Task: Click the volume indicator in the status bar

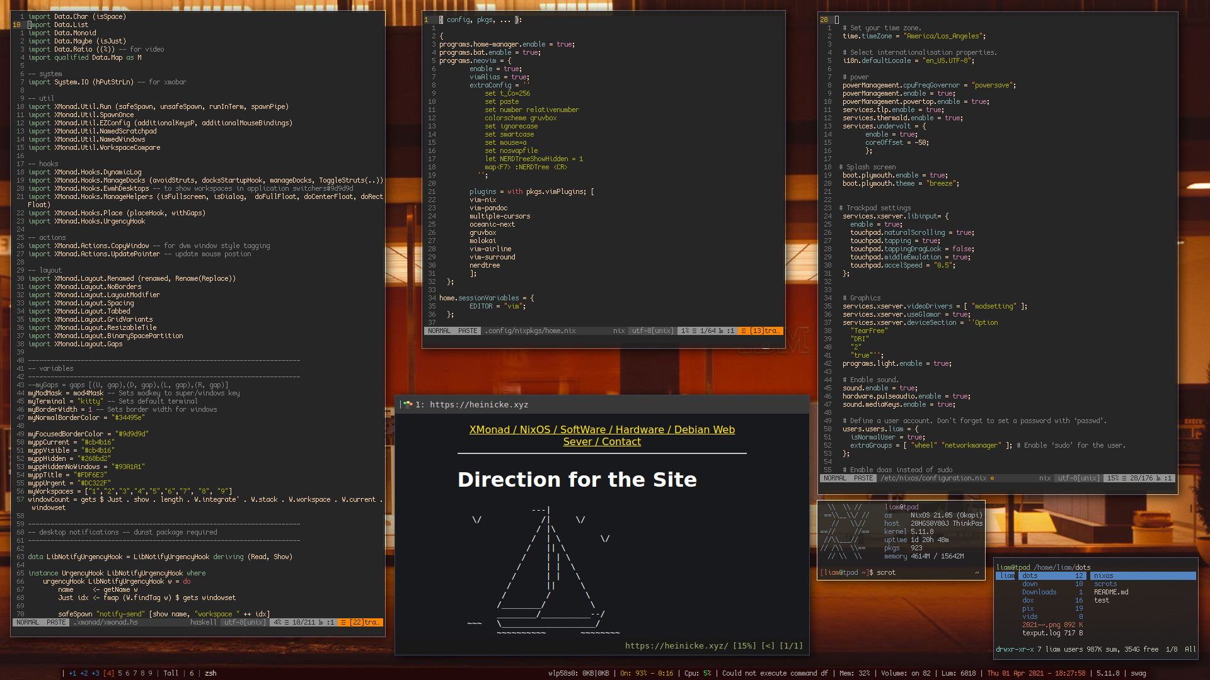Action: (905, 673)
